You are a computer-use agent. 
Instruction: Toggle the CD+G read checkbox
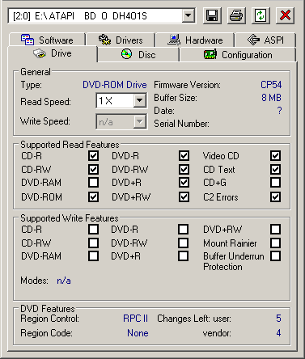coord(275,183)
